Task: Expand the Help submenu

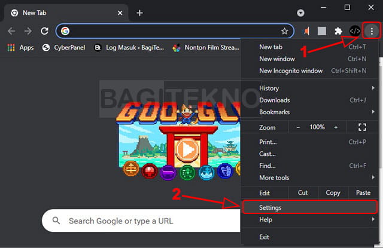Action: 309,220
